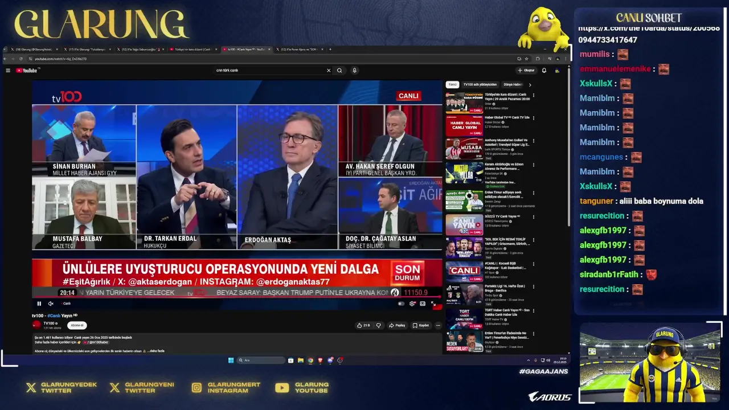Open options for Erden Timur adliyeye video
729x410 pixels.
tap(534, 194)
